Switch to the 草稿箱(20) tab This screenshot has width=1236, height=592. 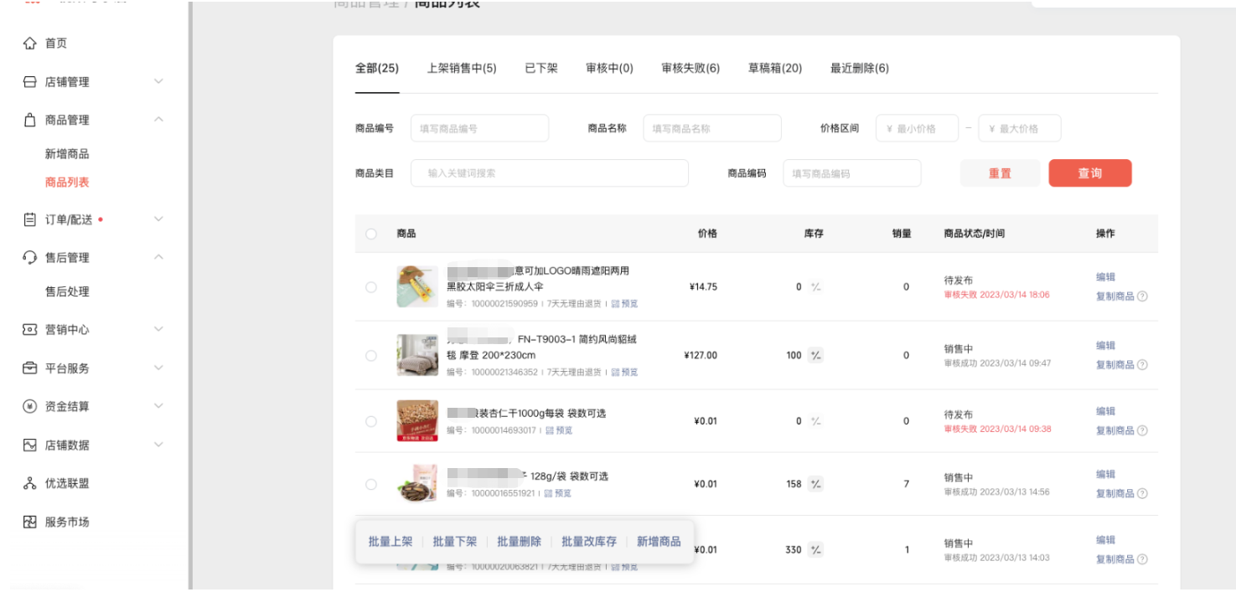coord(774,69)
